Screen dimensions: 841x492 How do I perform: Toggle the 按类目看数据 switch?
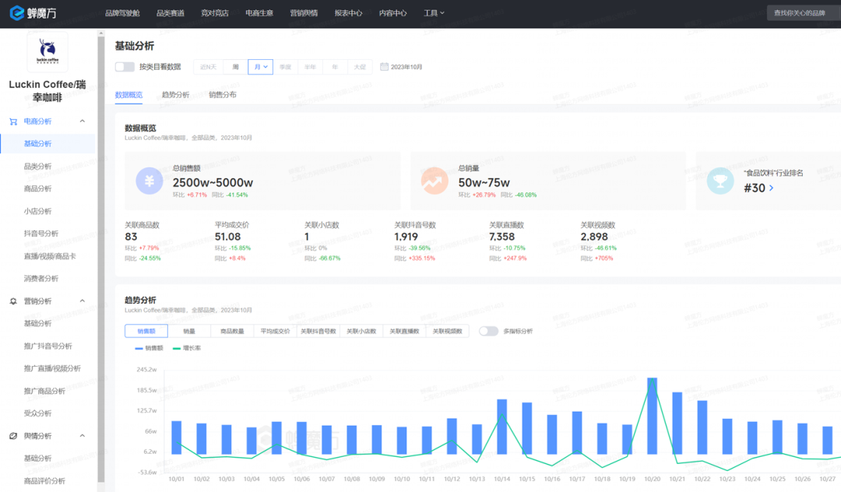[x=125, y=67]
